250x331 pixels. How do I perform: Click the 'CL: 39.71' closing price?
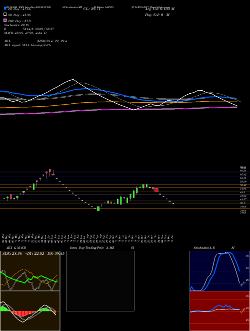(x=92, y=9)
